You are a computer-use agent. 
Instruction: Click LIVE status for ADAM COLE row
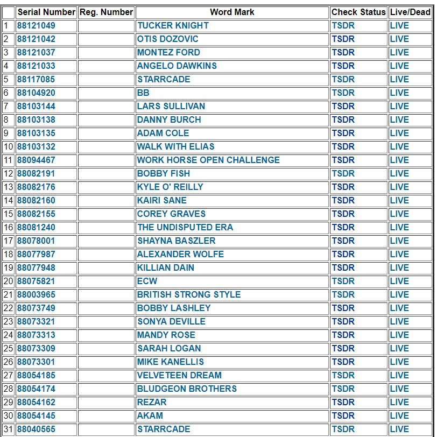pos(399,133)
